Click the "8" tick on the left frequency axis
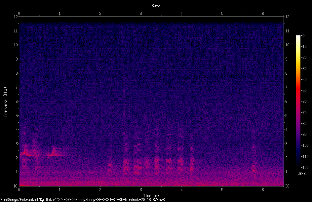This screenshot has height=202, width=312. 17,73
